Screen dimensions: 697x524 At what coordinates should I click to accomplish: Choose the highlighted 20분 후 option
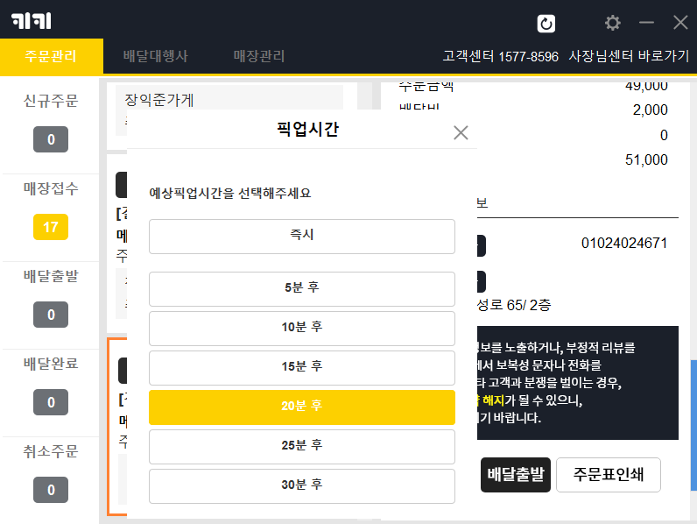point(302,407)
